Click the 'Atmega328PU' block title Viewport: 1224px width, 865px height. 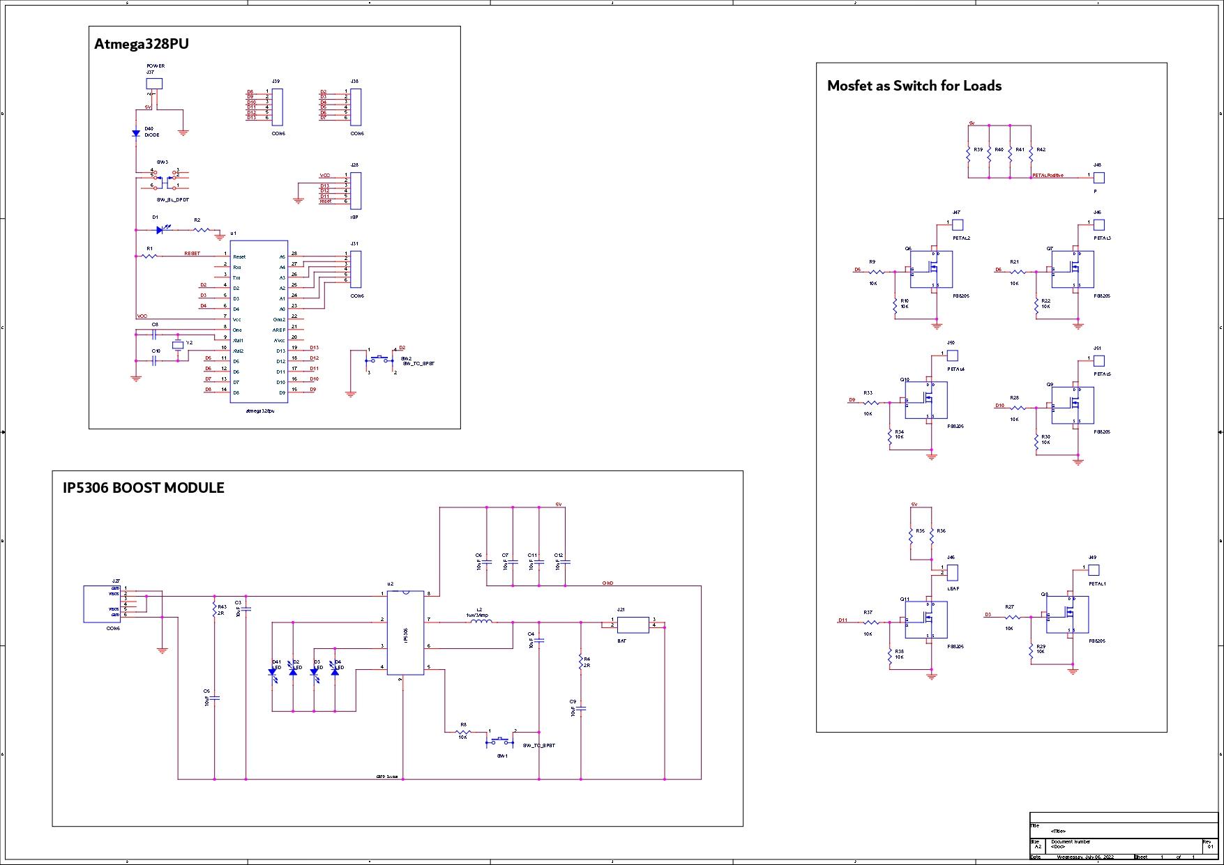(142, 44)
